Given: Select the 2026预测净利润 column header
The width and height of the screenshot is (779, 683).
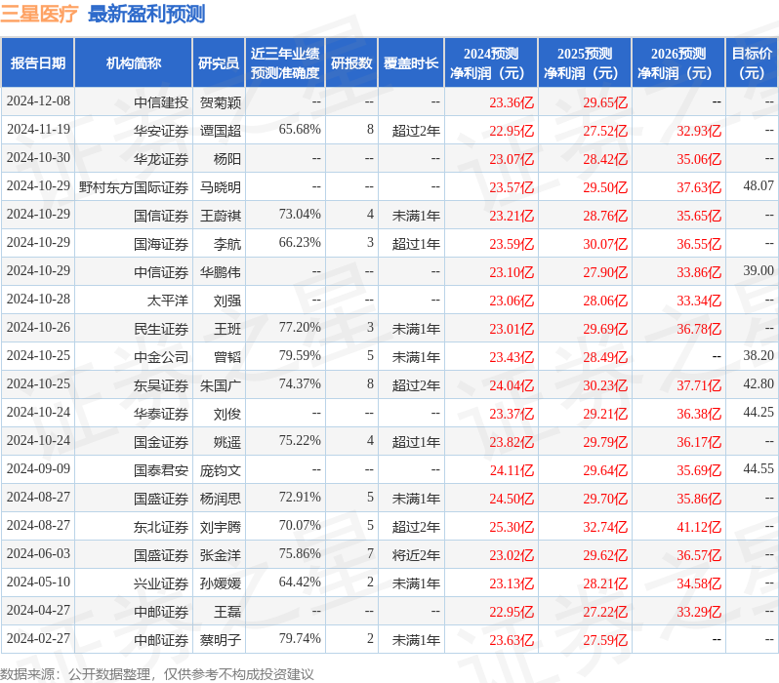Looking at the screenshot, I should click(678, 63).
